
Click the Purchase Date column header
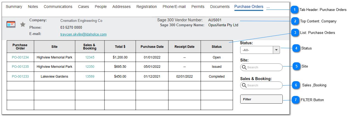click(x=152, y=47)
